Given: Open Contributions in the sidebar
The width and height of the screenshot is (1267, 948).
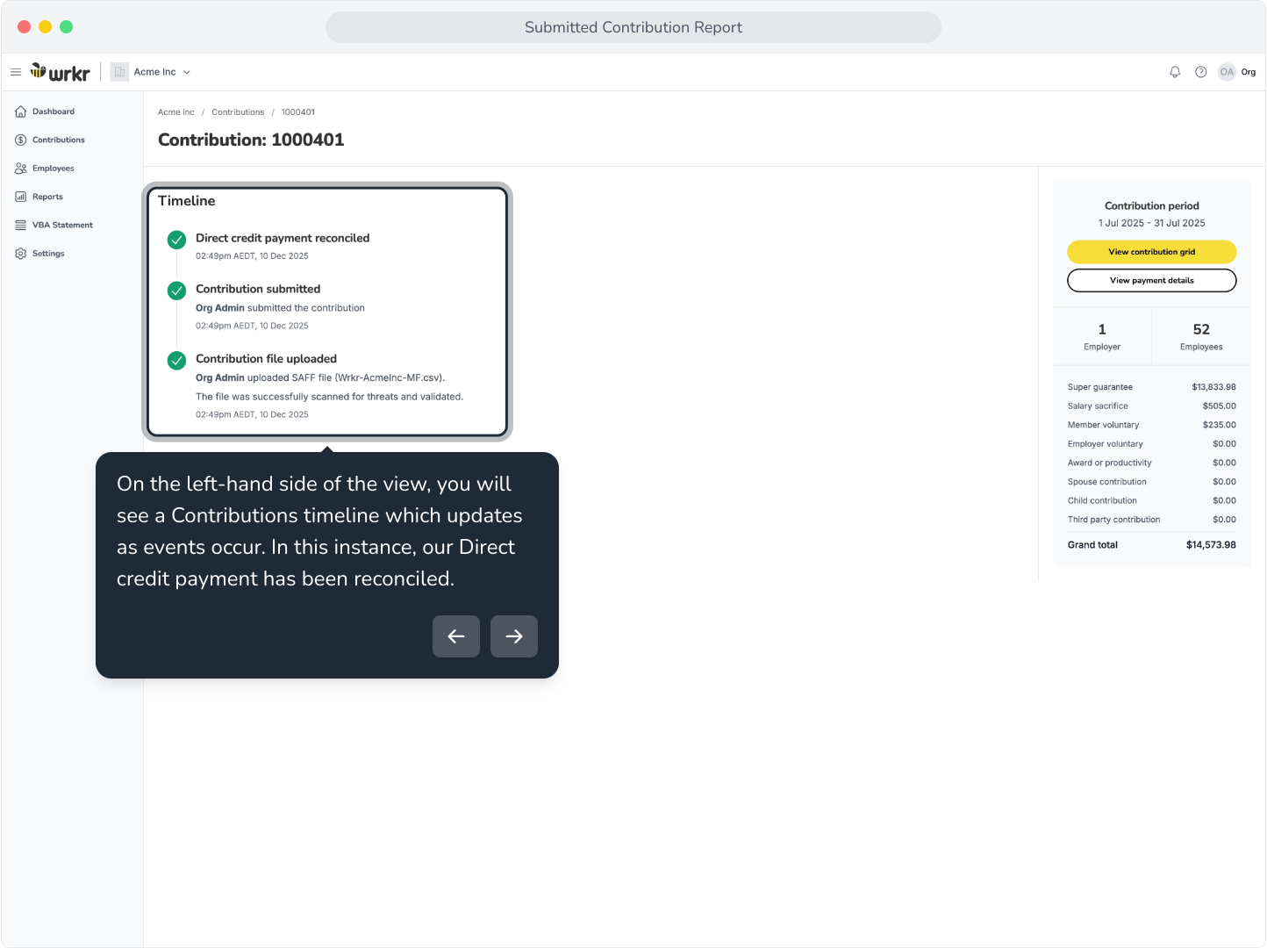Looking at the screenshot, I should pos(58,140).
